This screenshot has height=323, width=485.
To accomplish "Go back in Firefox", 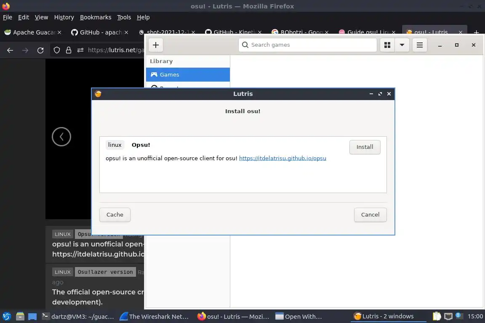I will coord(10,50).
